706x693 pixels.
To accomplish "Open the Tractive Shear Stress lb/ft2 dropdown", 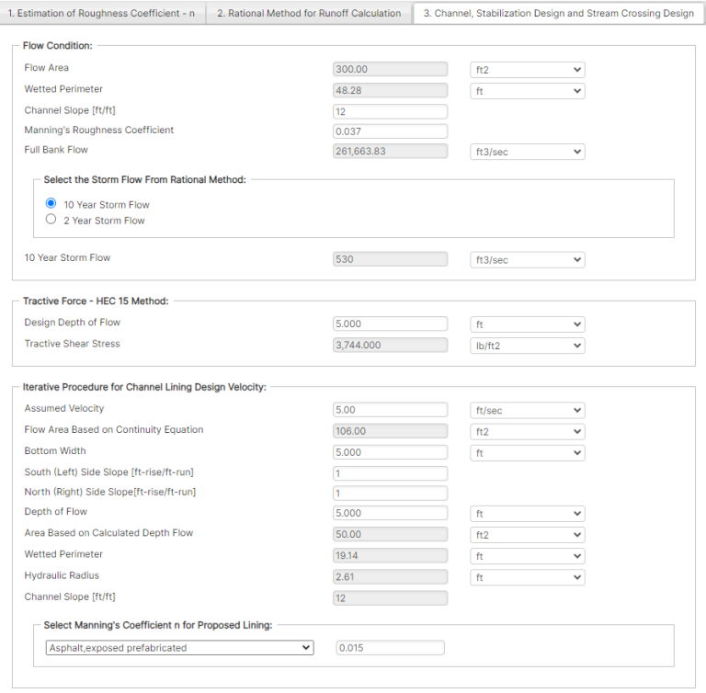I will pos(528,346).
